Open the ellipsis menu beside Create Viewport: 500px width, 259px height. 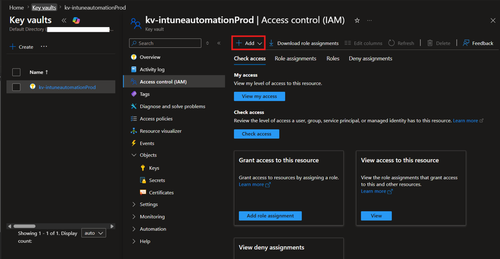(44, 47)
